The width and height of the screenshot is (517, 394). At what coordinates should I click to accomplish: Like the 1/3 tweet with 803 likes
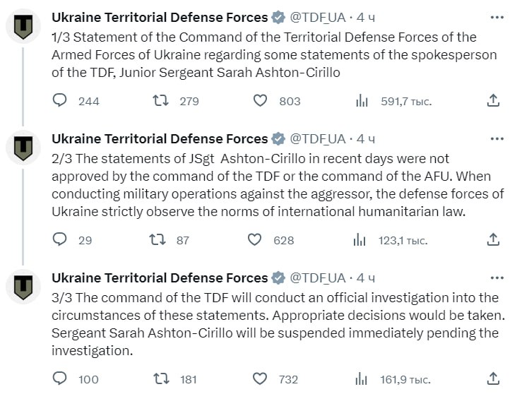pyautogui.click(x=260, y=101)
